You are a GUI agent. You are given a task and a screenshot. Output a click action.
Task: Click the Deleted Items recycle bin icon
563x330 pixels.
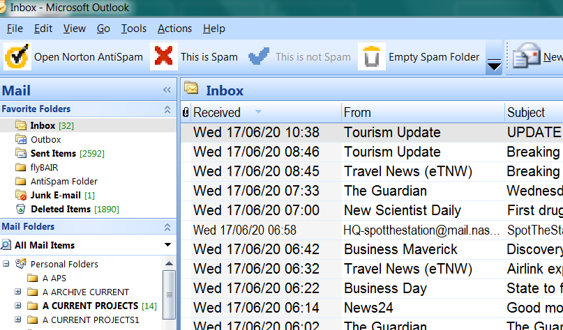tap(21, 210)
